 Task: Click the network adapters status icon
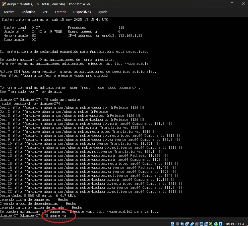tap(187, 224)
